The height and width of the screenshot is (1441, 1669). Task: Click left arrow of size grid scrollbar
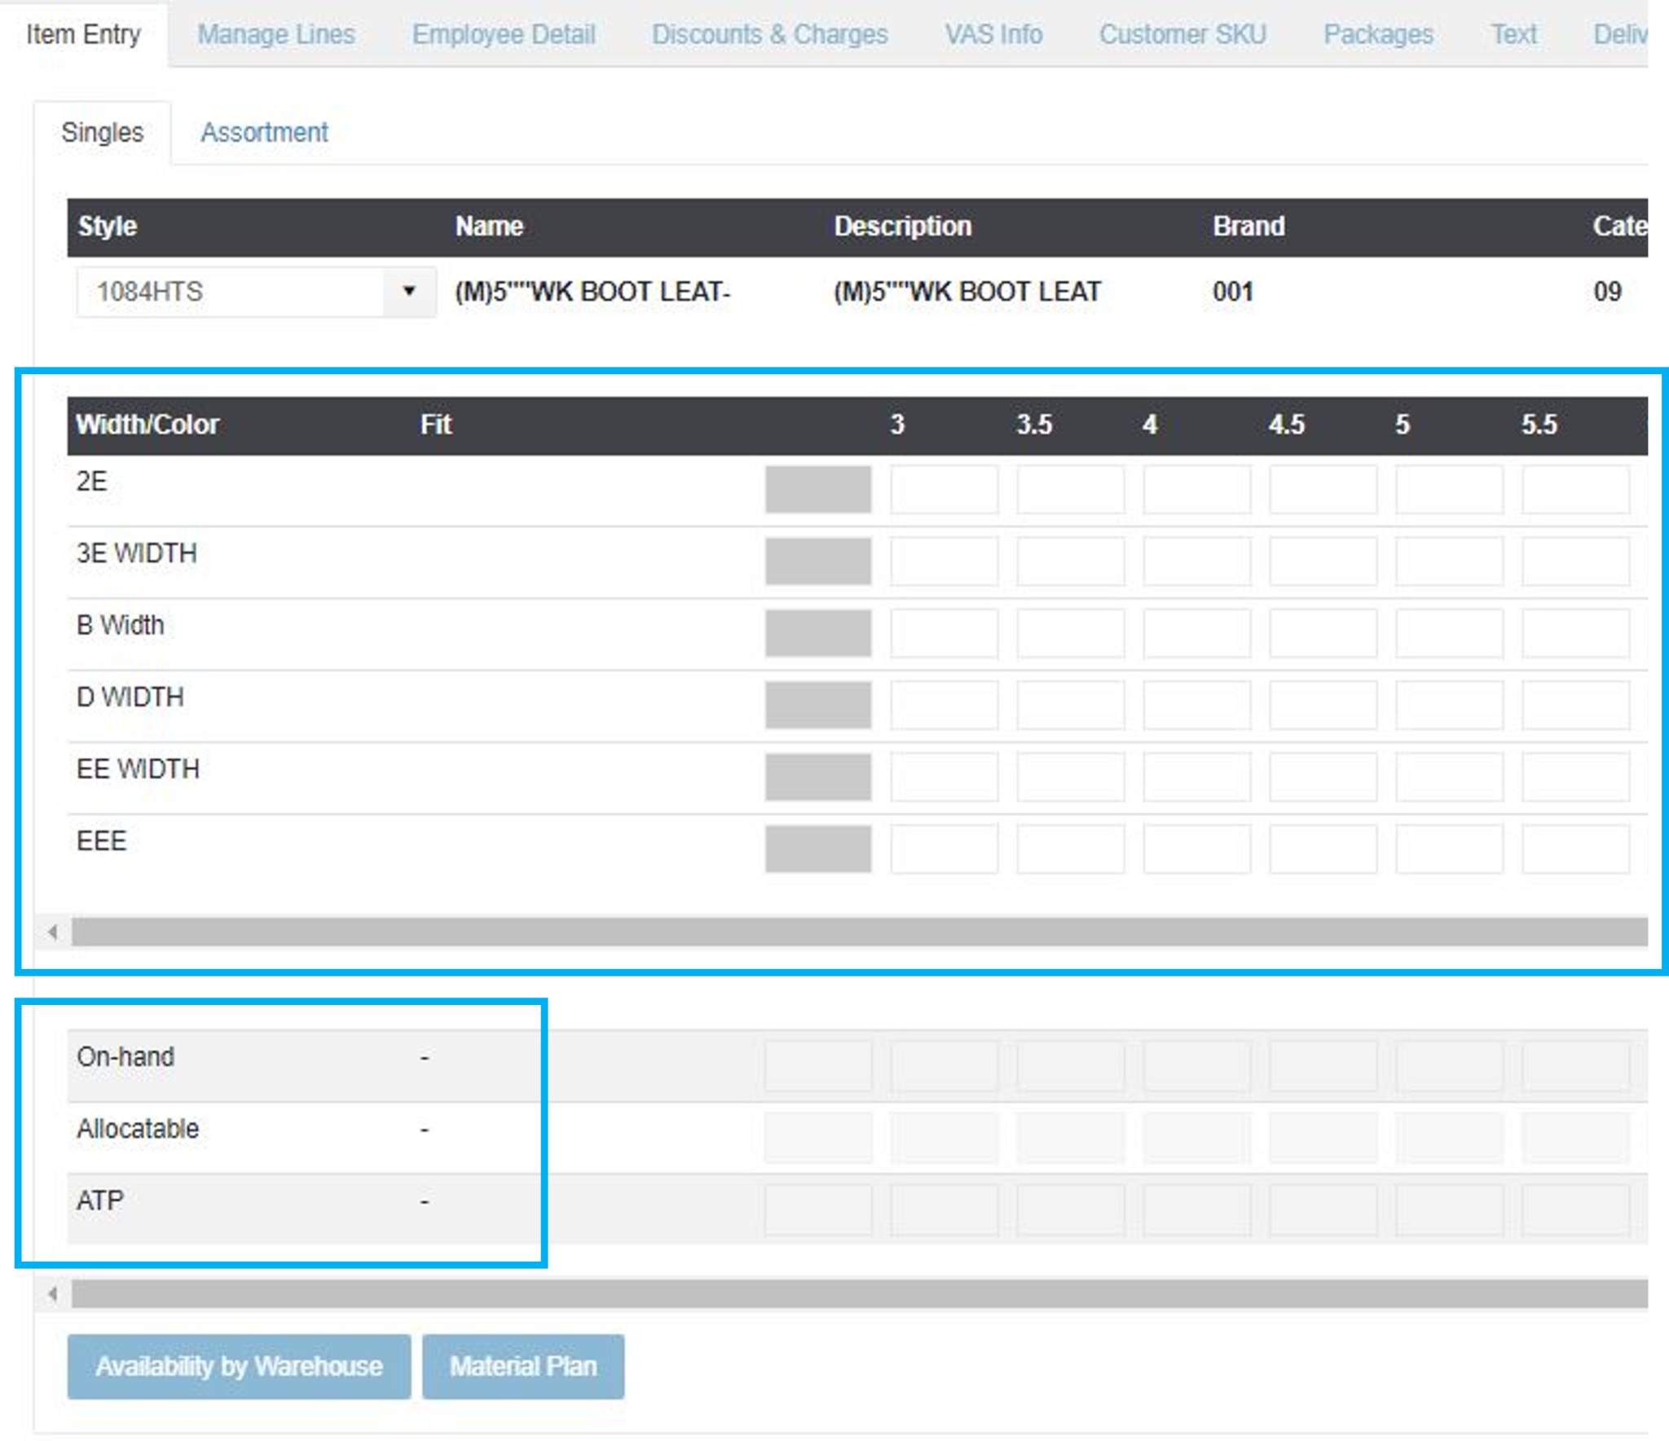[53, 932]
